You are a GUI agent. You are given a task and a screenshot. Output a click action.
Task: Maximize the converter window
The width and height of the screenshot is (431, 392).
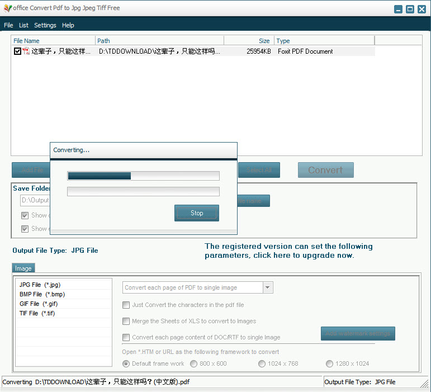pos(410,9)
